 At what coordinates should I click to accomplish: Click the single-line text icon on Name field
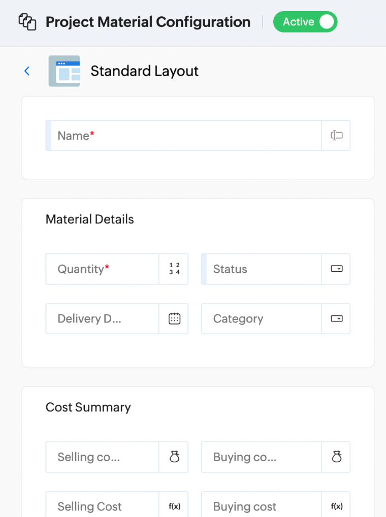(336, 135)
